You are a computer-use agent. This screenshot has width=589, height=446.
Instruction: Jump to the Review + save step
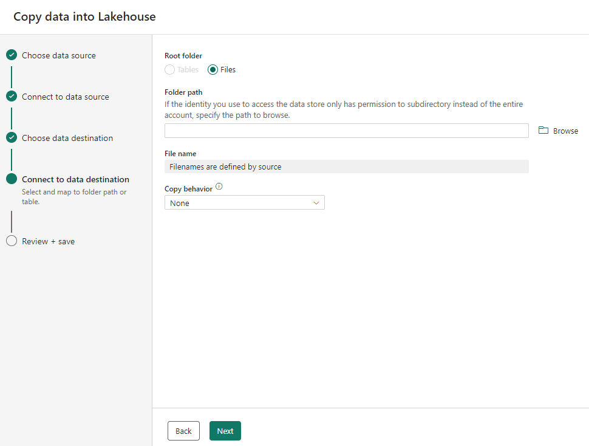(48, 242)
